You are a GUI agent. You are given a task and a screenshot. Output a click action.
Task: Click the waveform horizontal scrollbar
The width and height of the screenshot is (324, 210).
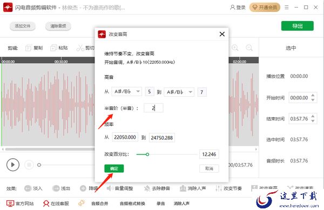coord(50,149)
